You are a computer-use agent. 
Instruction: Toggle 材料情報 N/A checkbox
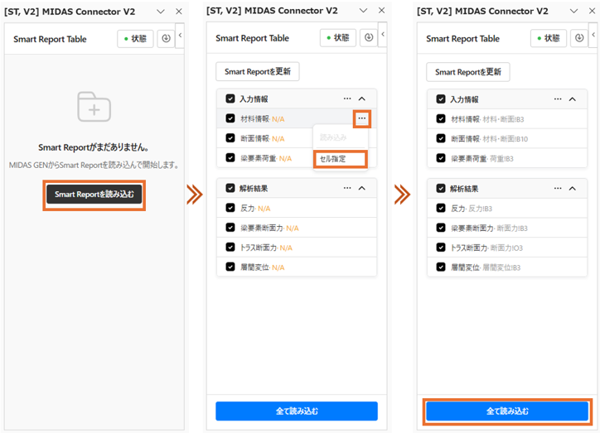pos(230,118)
